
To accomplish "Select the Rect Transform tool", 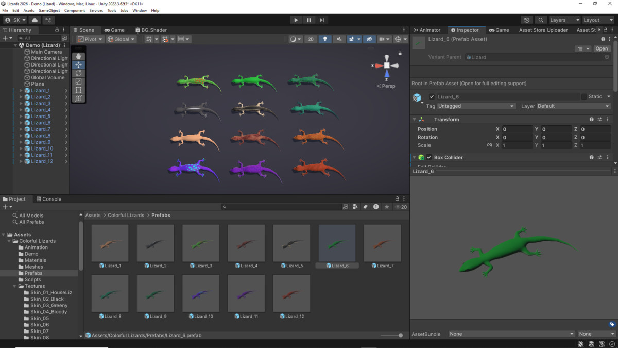I will (78, 89).
